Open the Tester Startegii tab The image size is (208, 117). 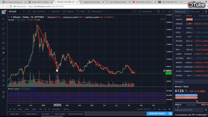59,114
